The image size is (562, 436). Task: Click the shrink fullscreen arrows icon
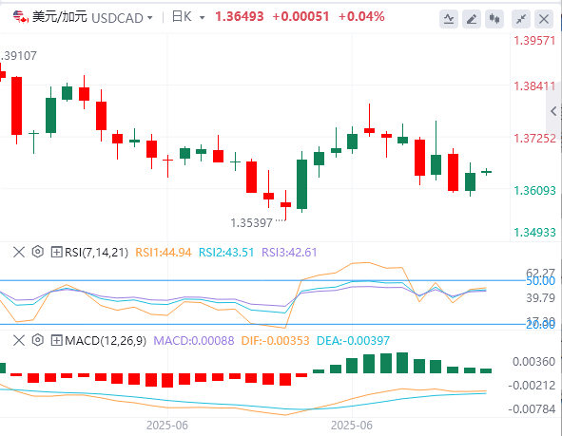(x=521, y=19)
